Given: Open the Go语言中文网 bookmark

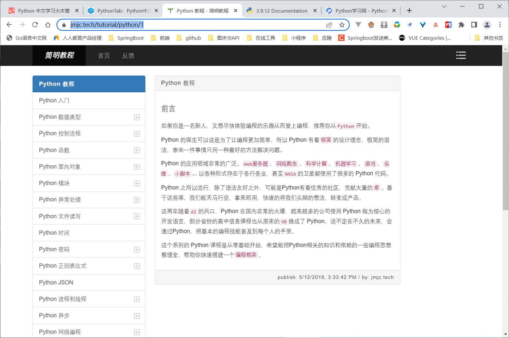Looking at the screenshot, I should [x=26, y=38].
